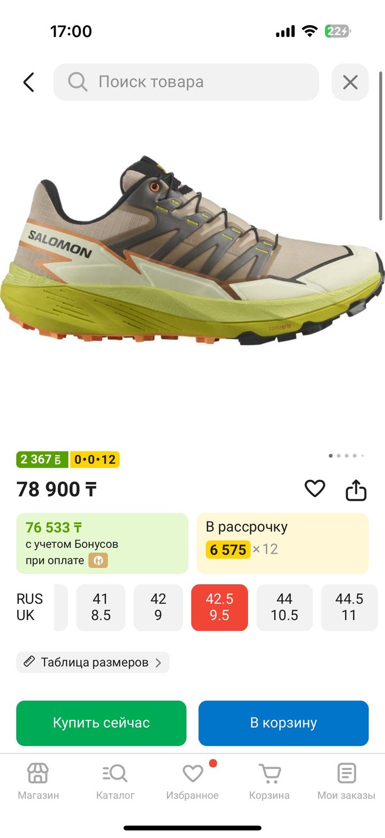Open bonus price 76 533 ₸ details

[102, 543]
